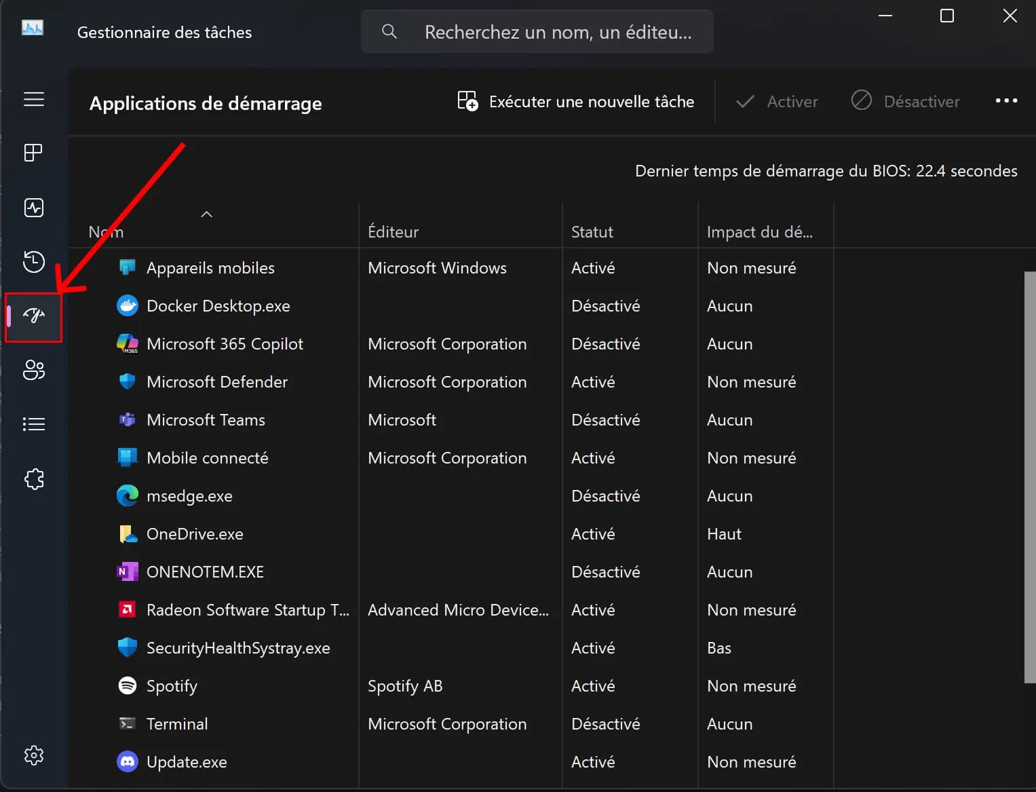The width and height of the screenshot is (1036, 792).
Task: Sort by the Éditeur column header
Action: tap(393, 232)
